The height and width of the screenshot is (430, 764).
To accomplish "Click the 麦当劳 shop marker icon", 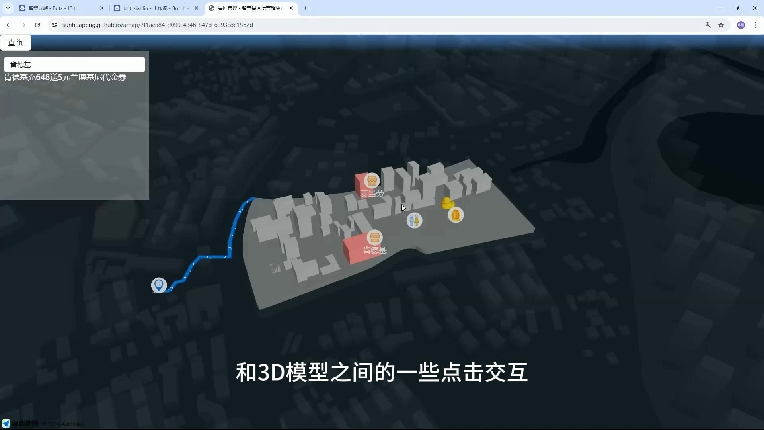I will coord(372,181).
